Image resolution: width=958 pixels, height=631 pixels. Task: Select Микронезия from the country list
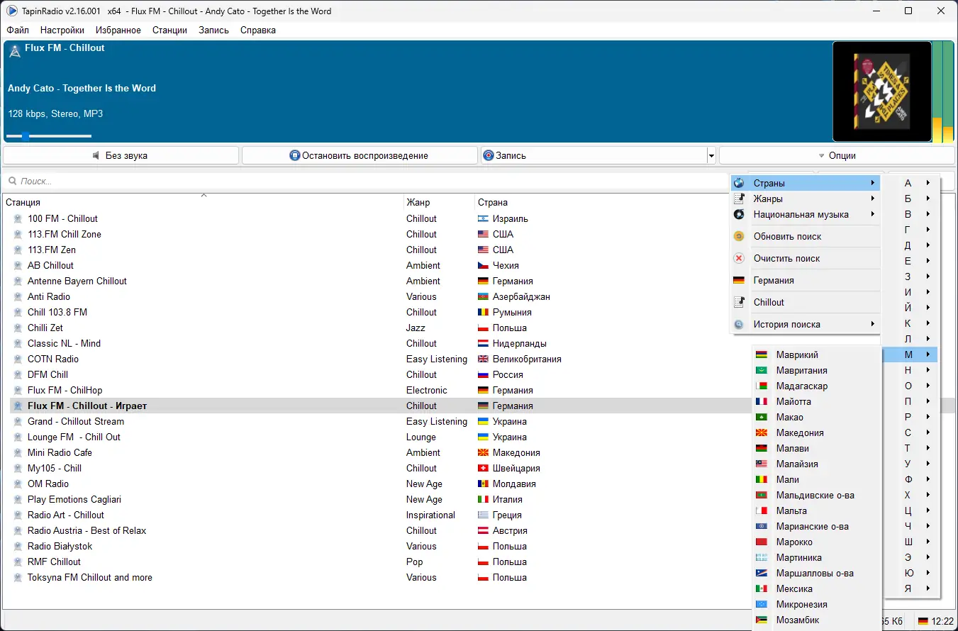pos(816,604)
